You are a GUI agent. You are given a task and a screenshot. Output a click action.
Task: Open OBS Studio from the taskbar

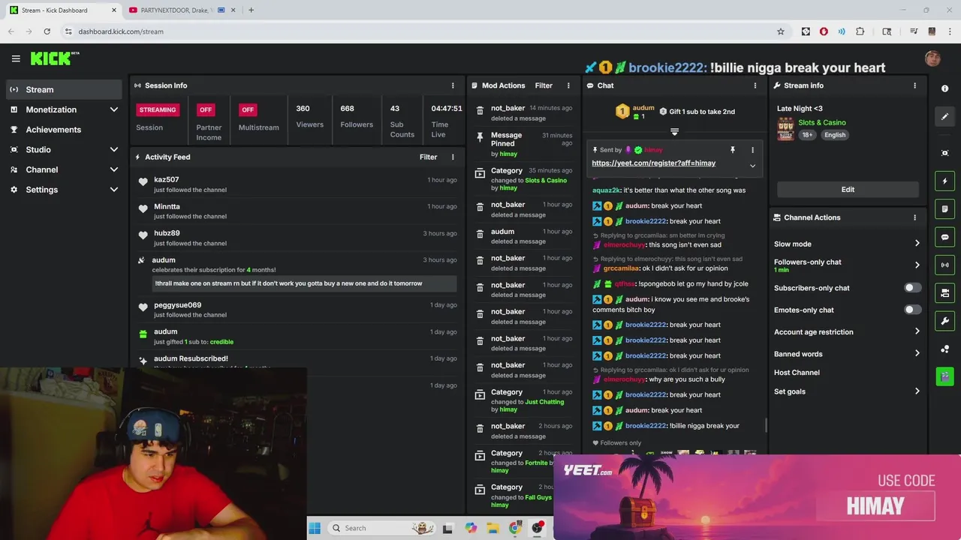click(538, 528)
